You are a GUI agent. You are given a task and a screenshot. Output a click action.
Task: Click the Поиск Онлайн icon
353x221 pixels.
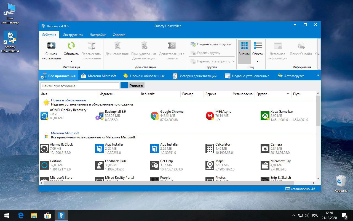coord(301,46)
